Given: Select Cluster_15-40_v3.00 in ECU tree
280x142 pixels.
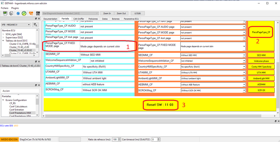Looking at the screenshot, I should click(x=20, y=47).
